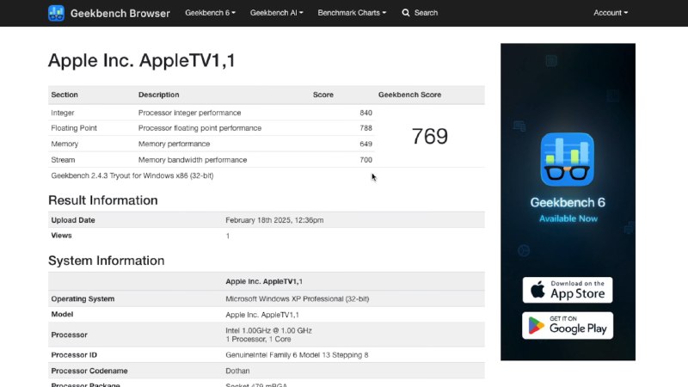Click the Stream score value 700
688x387 pixels.
click(366, 160)
